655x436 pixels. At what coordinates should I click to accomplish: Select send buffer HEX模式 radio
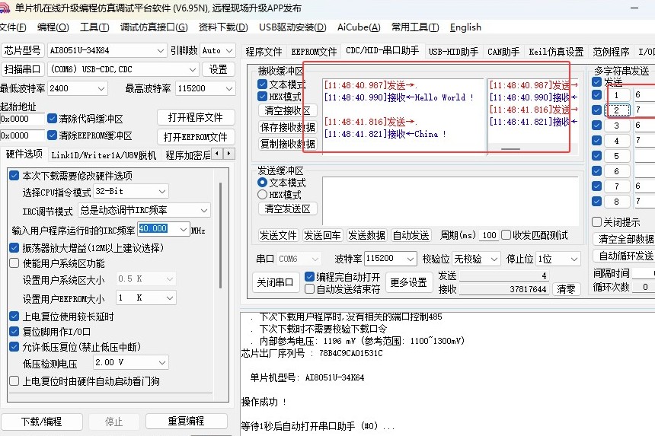262,195
